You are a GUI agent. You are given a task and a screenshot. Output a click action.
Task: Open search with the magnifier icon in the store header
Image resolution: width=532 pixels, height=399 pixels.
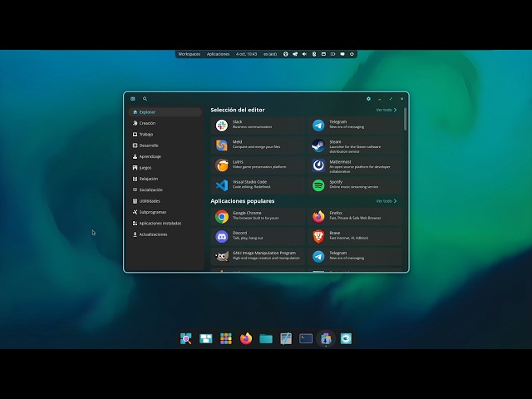pyautogui.click(x=145, y=99)
